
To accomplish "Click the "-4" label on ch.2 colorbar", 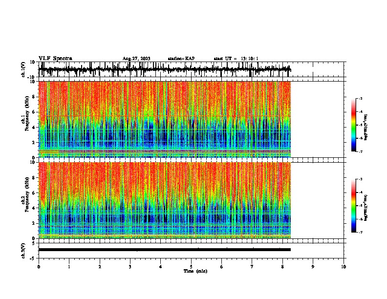I will (360, 192).
